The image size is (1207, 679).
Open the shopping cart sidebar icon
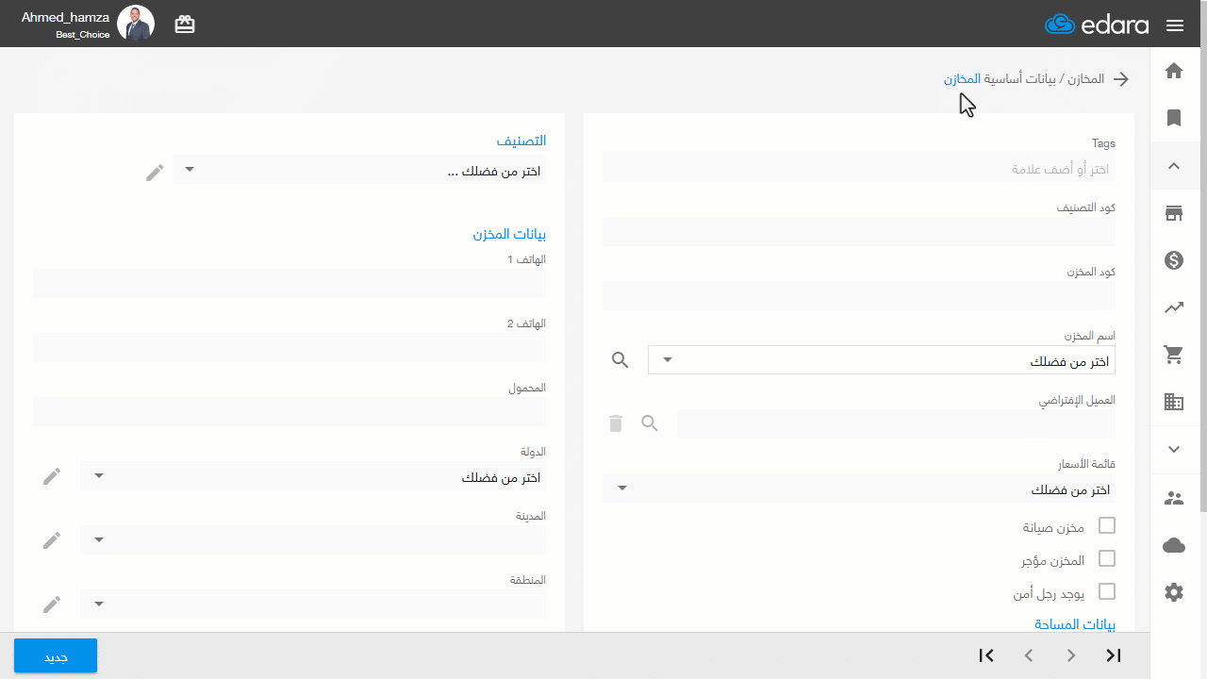1174,355
